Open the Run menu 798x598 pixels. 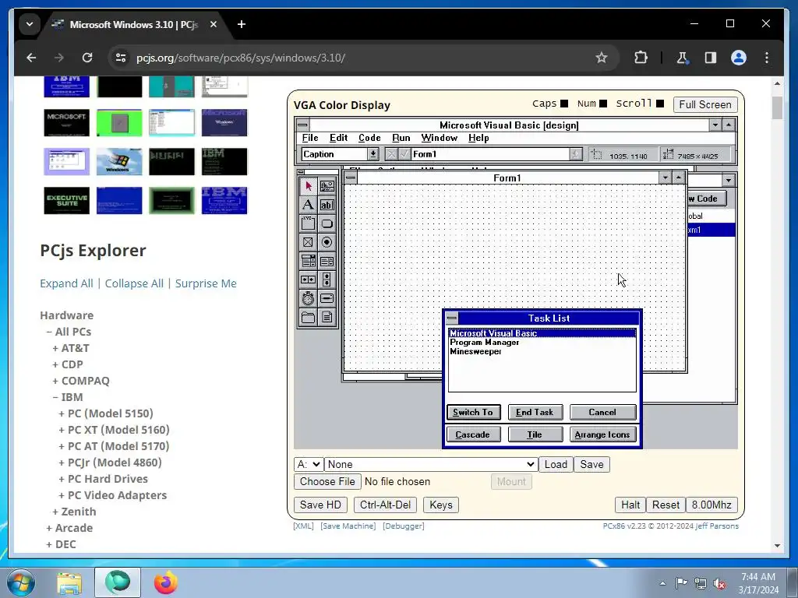[x=401, y=138]
